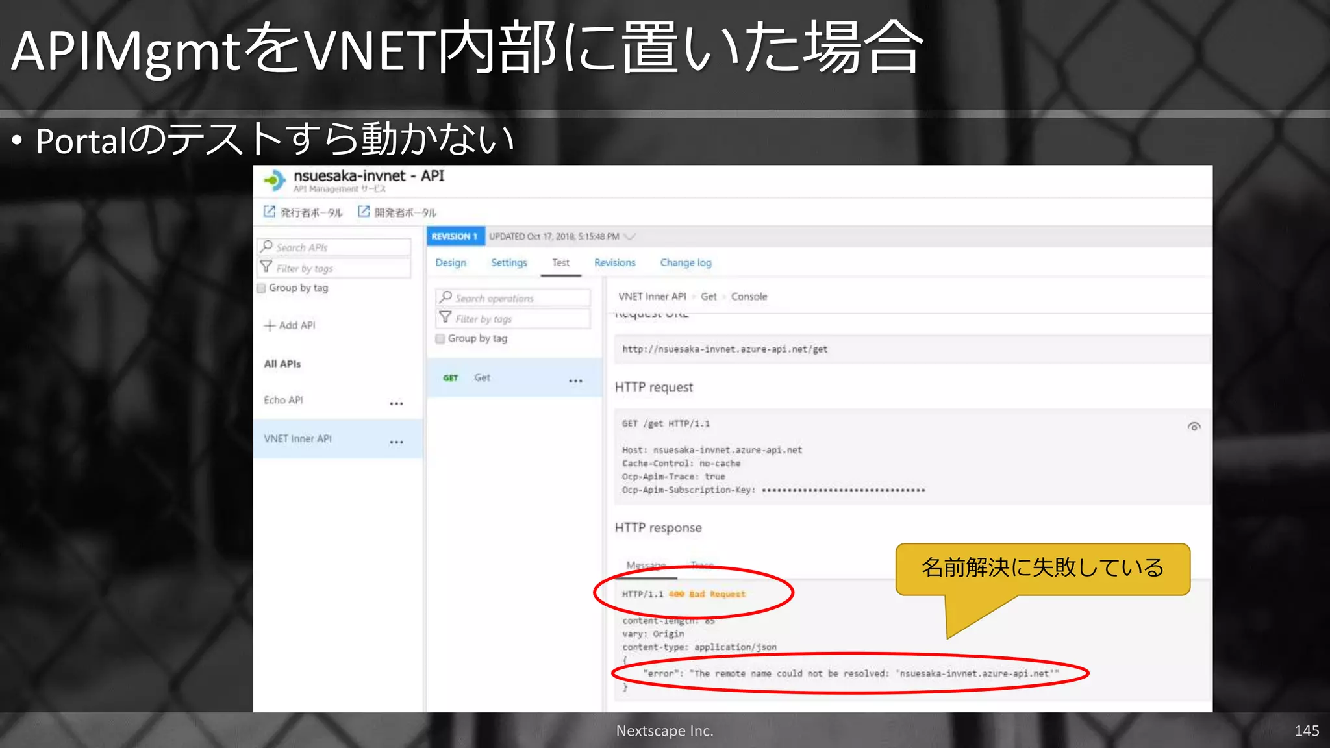Image resolution: width=1330 pixels, height=748 pixels.
Task: Expand the revision UPDATED chevron dropdown
Action: pos(629,237)
